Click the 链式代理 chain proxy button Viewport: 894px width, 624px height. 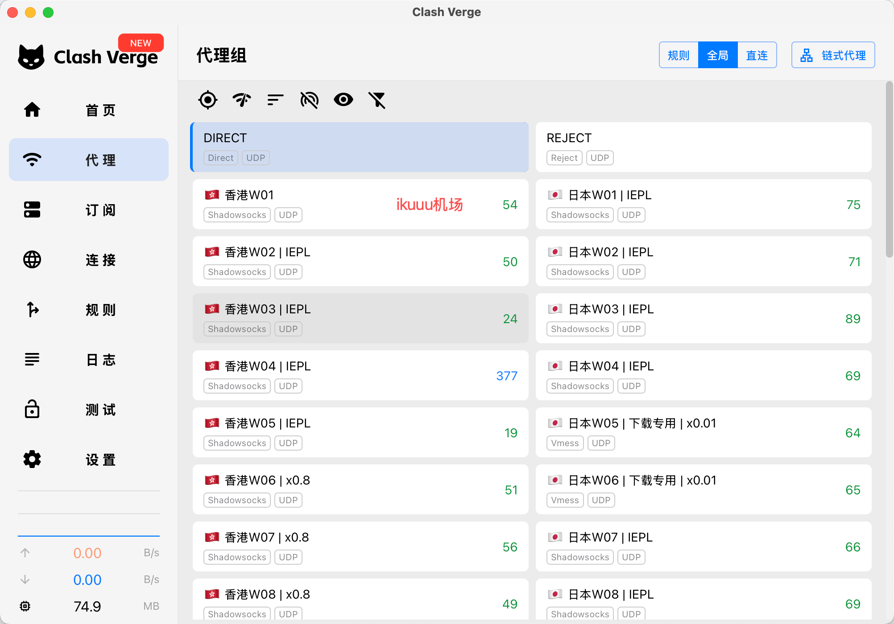[x=833, y=55]
